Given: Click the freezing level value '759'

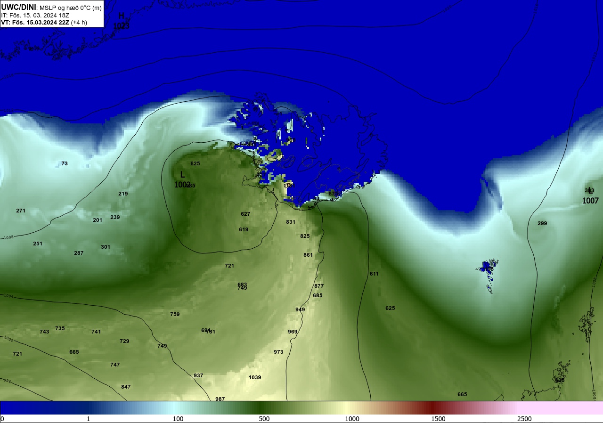Looking at the screenshot, I should pos(175,314).
